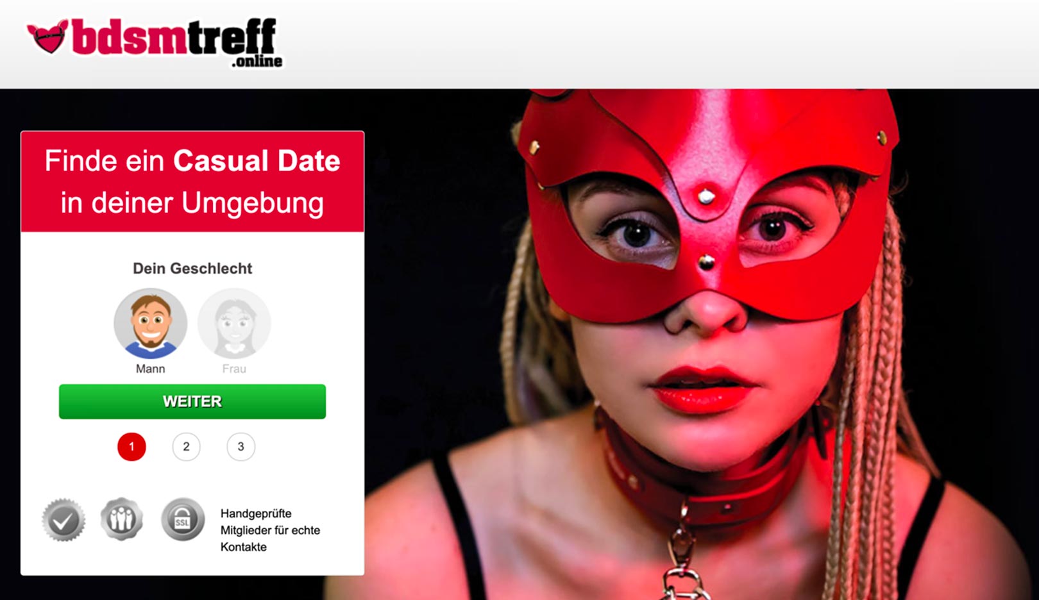Click the .online text in logo

[257, 61]
